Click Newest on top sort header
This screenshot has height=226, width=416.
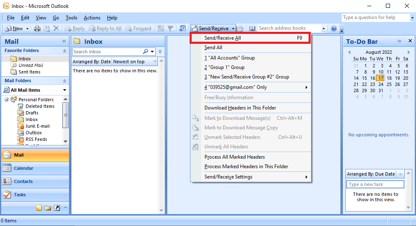135,62
